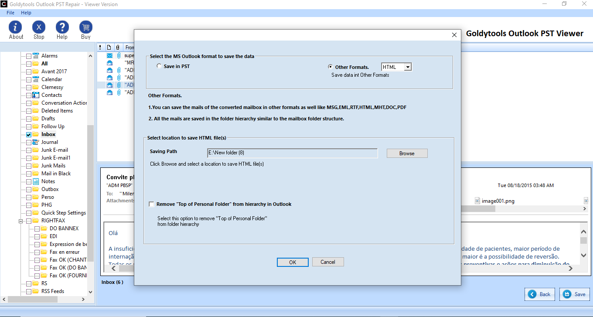Click the RIGHTFAX folder icon
The width and height of the screenshot is (593, 317).
[x=36, y=221]
